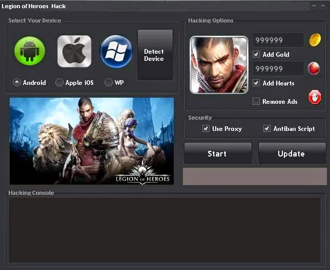Select the Android radio button

click(17, 82)
